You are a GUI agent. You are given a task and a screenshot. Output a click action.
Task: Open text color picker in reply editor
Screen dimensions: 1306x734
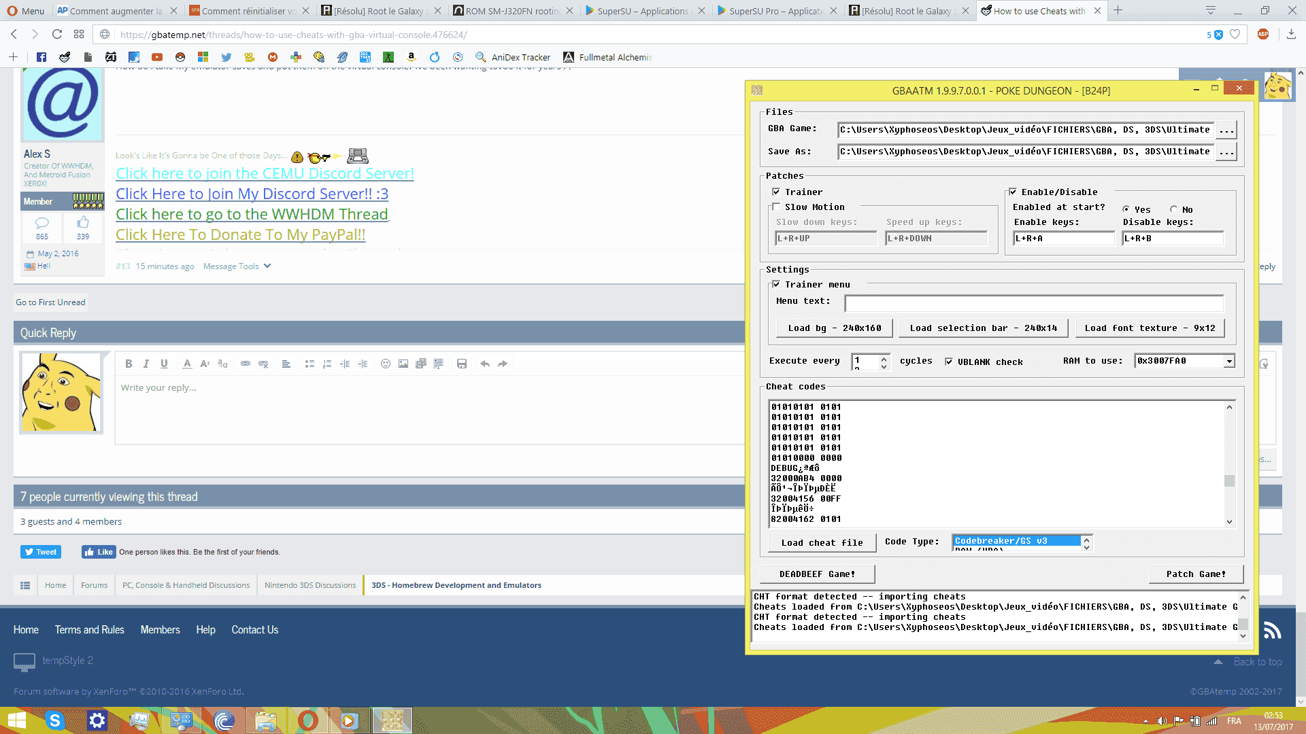187,364
